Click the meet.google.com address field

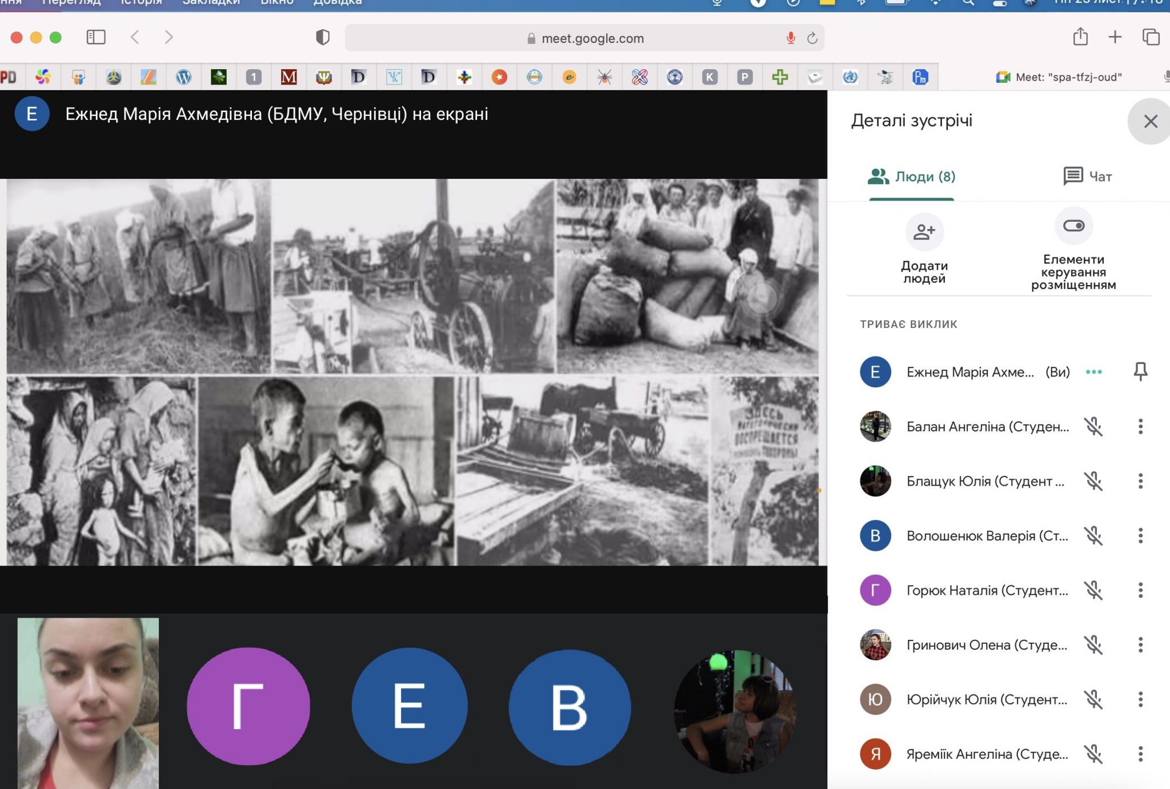pos(591,38)
